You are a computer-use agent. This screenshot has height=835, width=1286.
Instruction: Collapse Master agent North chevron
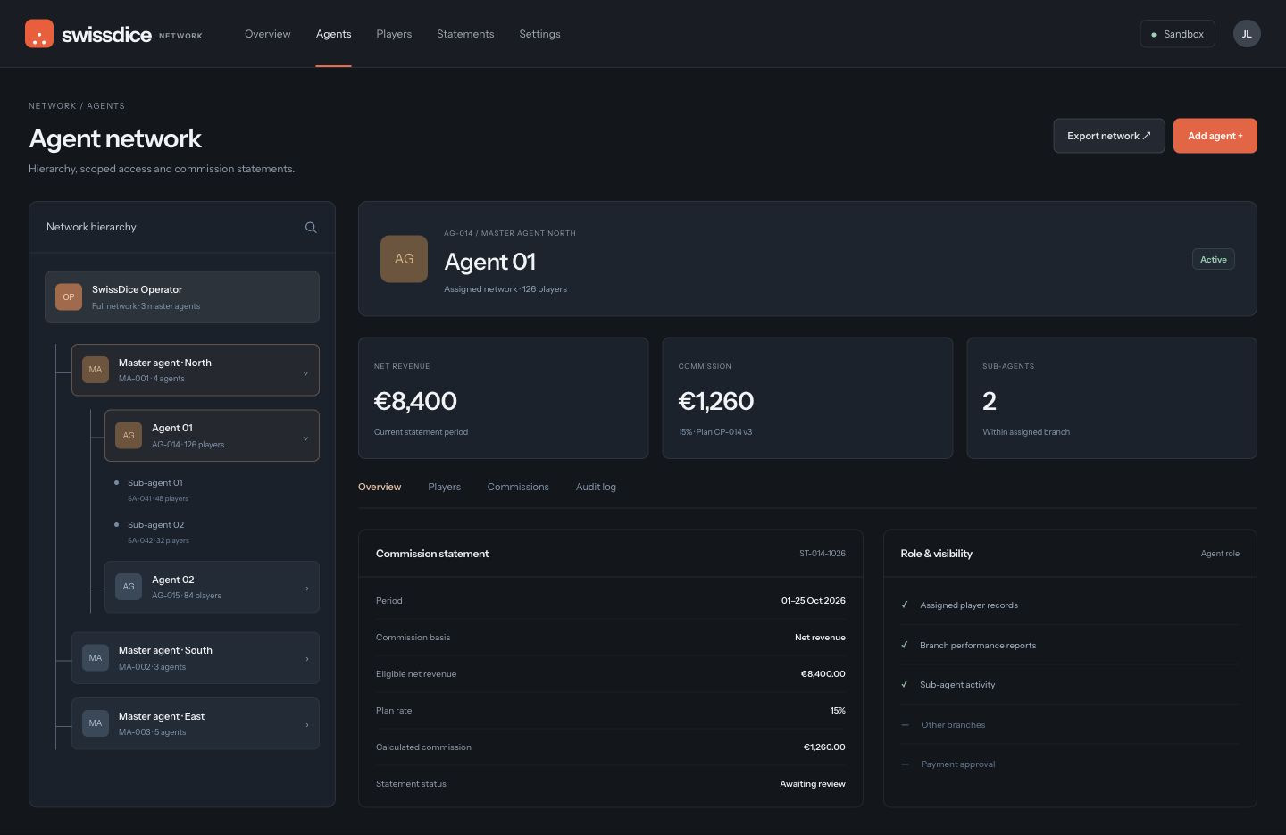(305, 373)
